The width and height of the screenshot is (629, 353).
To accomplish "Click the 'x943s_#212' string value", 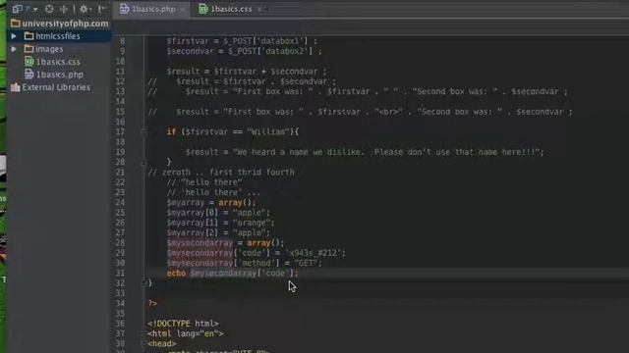I will tap(314, 253).
